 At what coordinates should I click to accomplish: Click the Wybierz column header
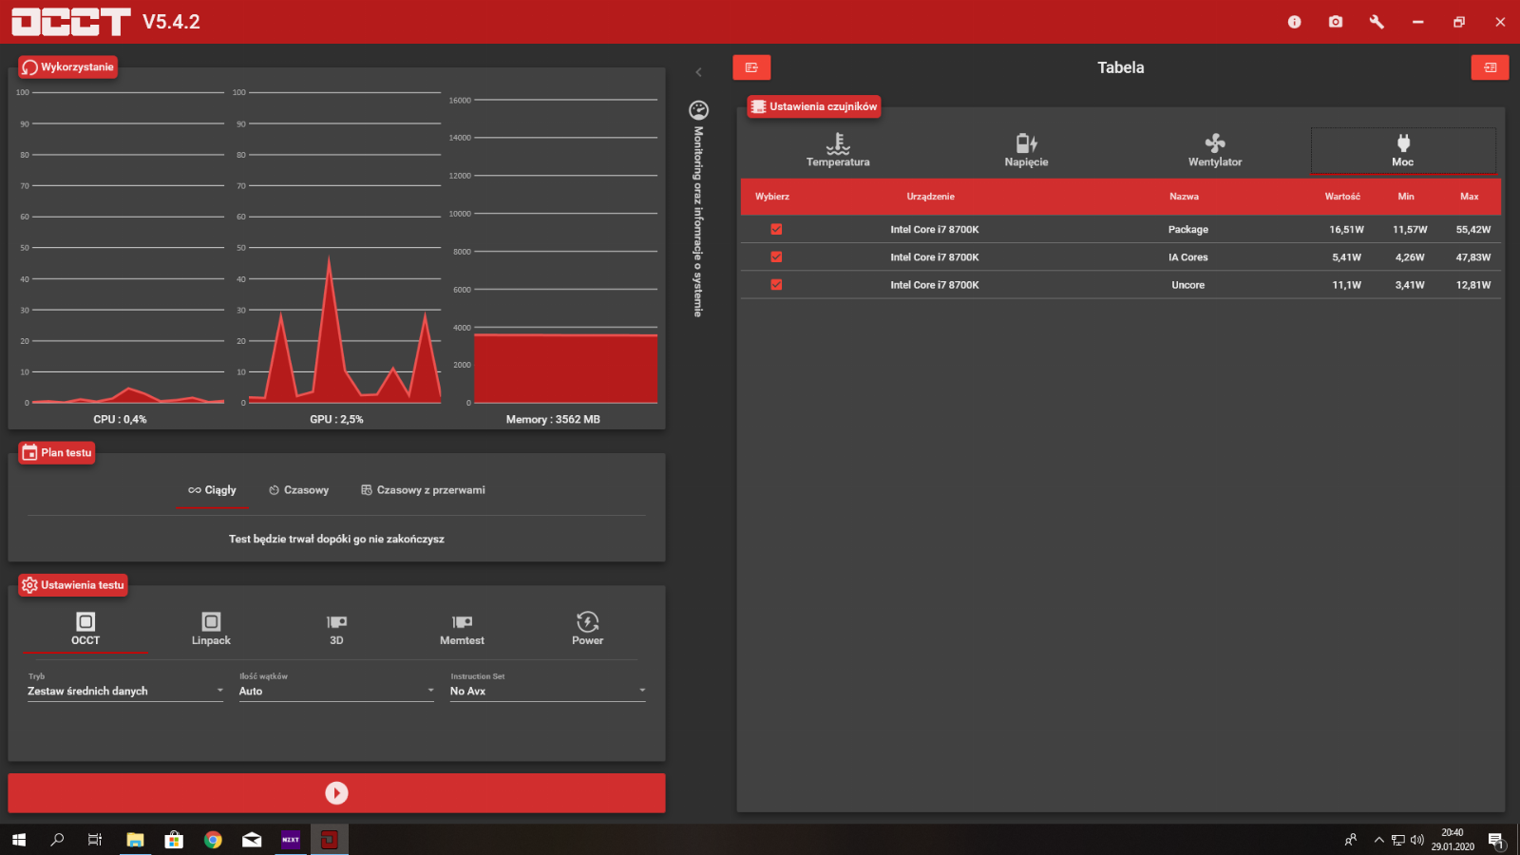[x=772, y=197]
